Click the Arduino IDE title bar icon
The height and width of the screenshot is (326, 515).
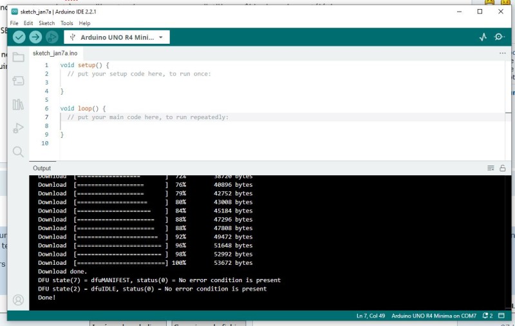[x=14, y=12]
